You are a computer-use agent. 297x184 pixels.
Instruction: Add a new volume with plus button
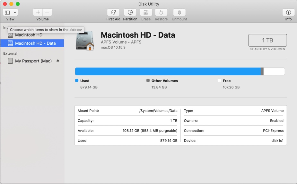click(38, 12)
